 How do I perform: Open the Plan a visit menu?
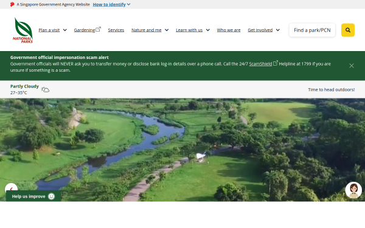[49, 30]
